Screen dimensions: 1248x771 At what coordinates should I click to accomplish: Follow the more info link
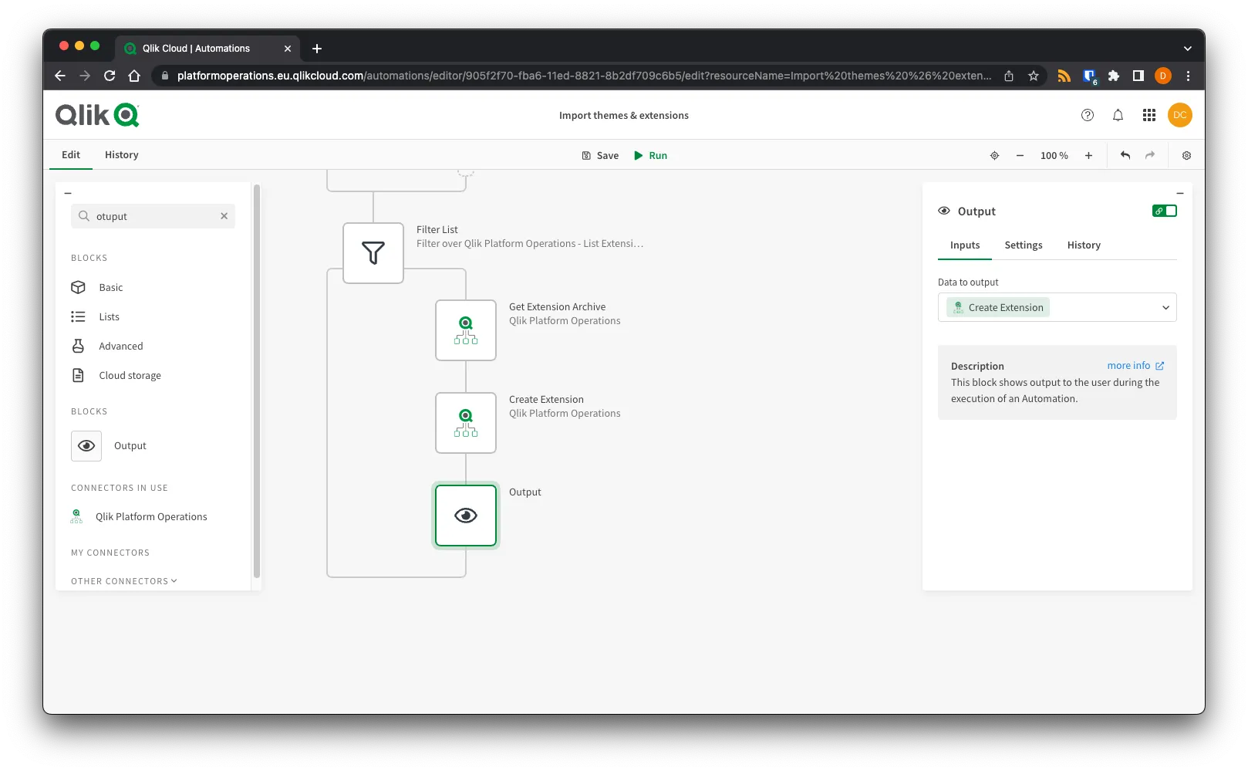pos(1135,366)
